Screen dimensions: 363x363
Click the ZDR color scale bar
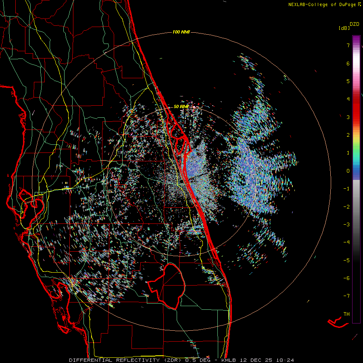tap(356, 179)
